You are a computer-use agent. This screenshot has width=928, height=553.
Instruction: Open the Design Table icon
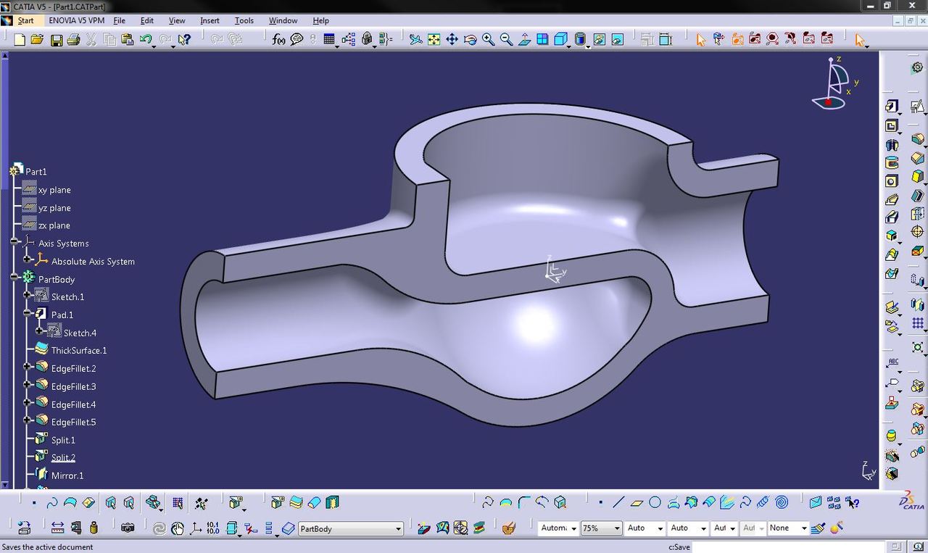(329, 39)
